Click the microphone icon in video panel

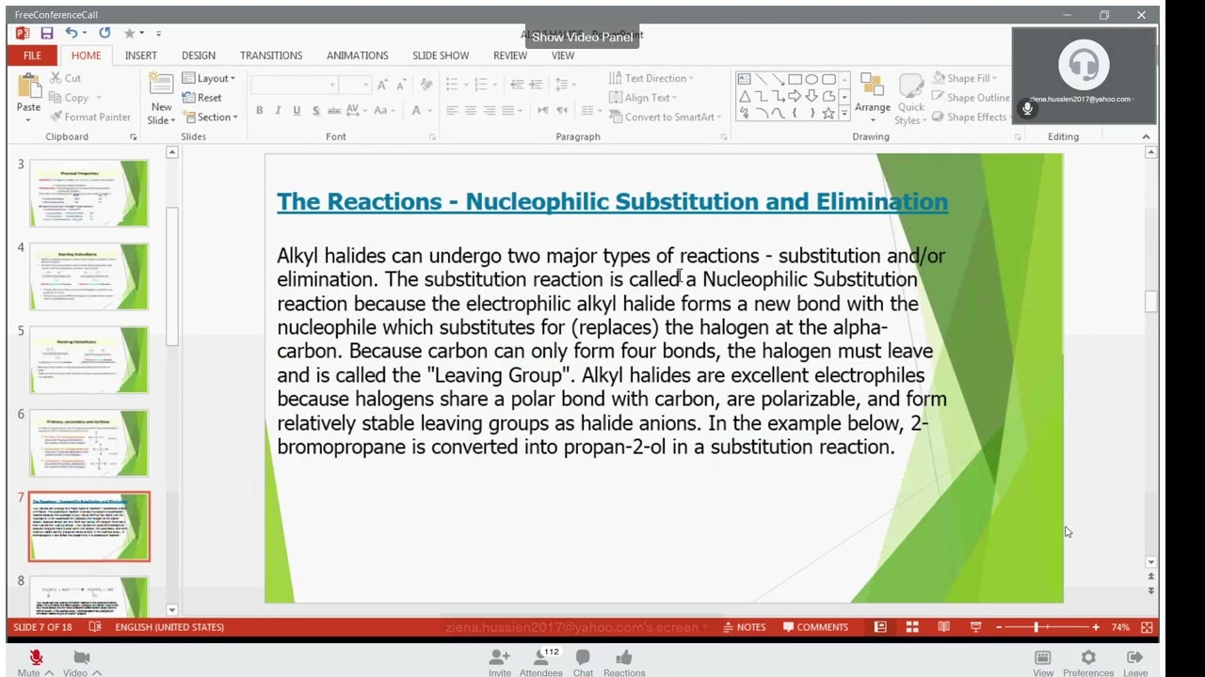pos(1027,109)
